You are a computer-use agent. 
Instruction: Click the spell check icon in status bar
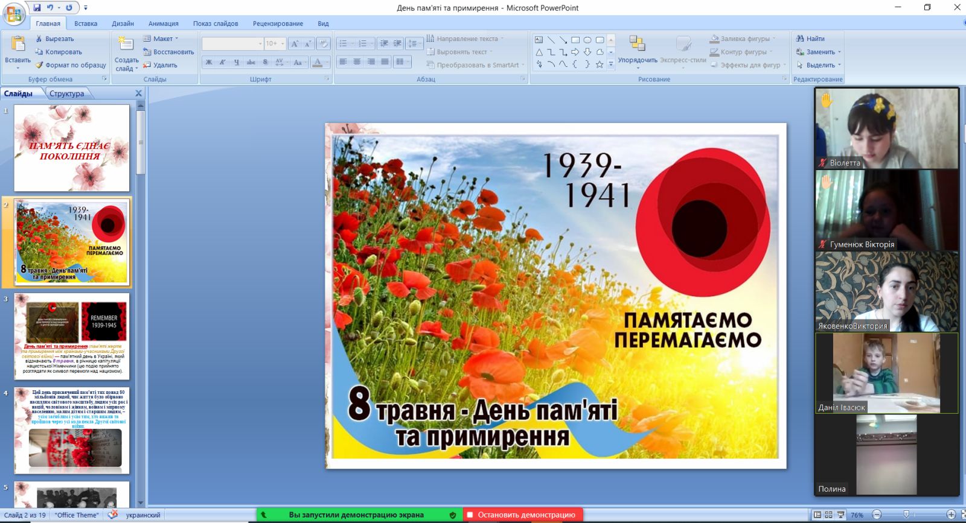[113, 515]
